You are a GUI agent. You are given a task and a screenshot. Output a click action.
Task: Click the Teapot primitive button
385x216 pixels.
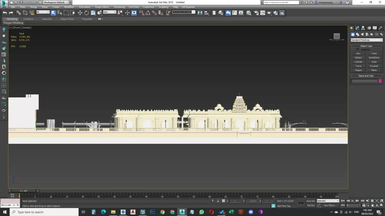pos(358,70)
